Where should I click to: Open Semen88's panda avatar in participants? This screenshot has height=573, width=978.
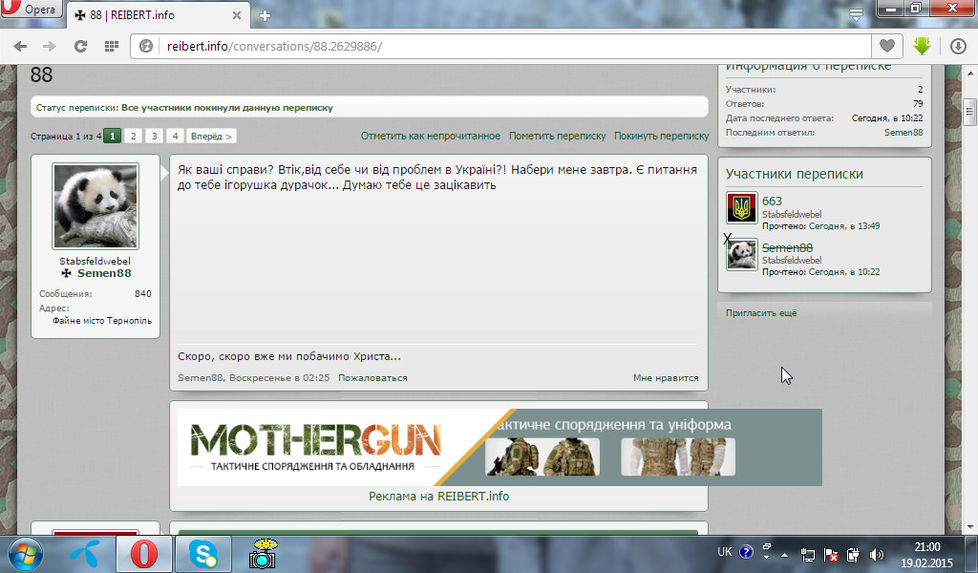tap(741, 254)
